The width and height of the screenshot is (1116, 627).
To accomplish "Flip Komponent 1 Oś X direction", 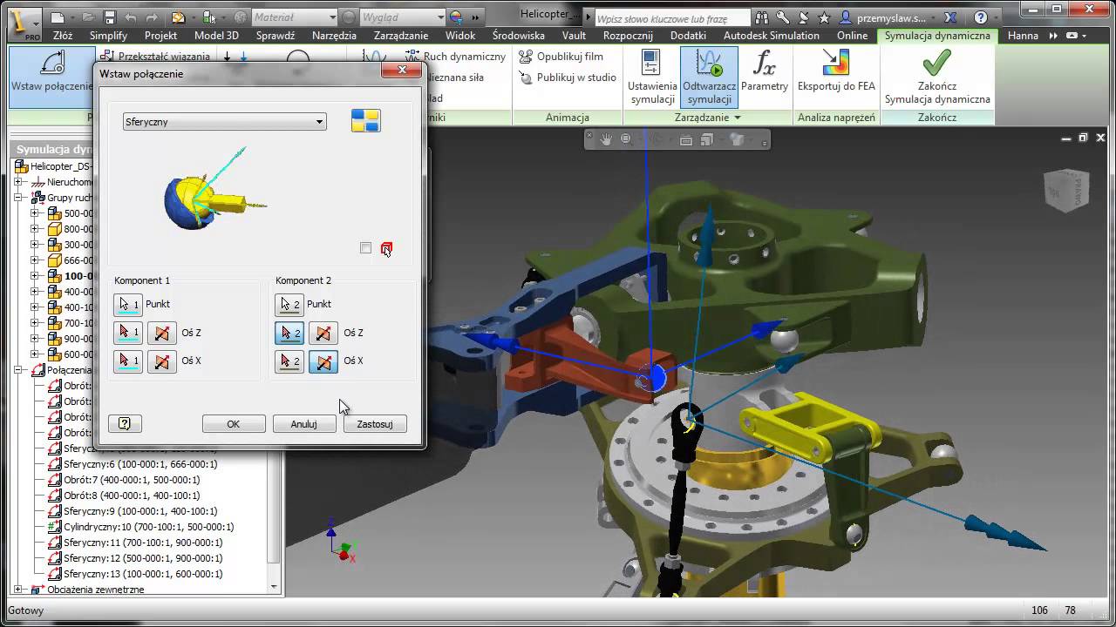I will [x=161, y=361].
